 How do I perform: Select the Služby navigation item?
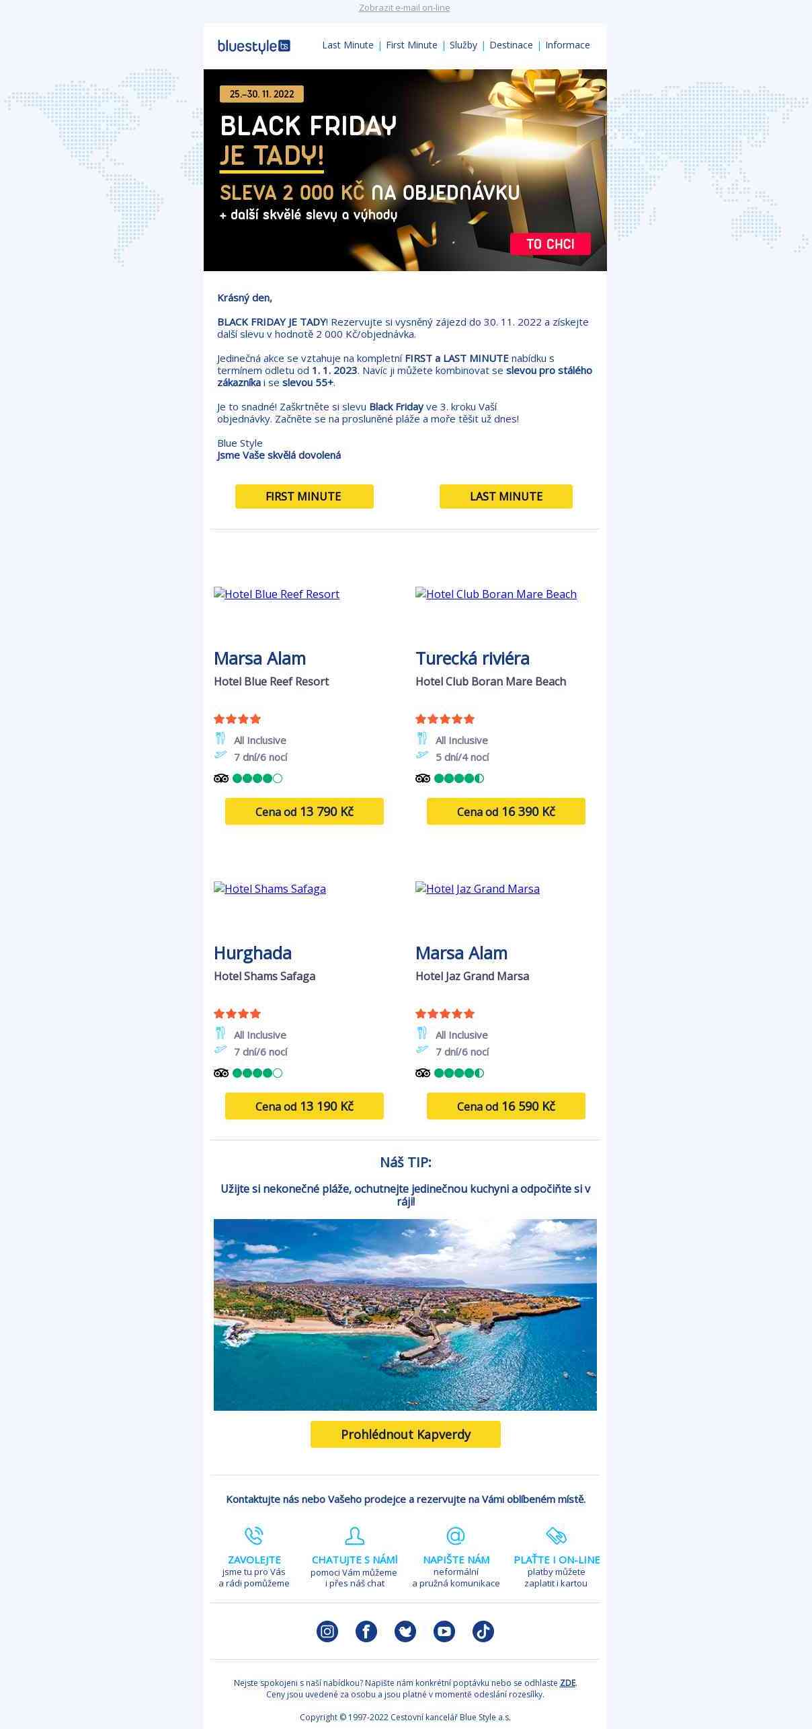463,45
